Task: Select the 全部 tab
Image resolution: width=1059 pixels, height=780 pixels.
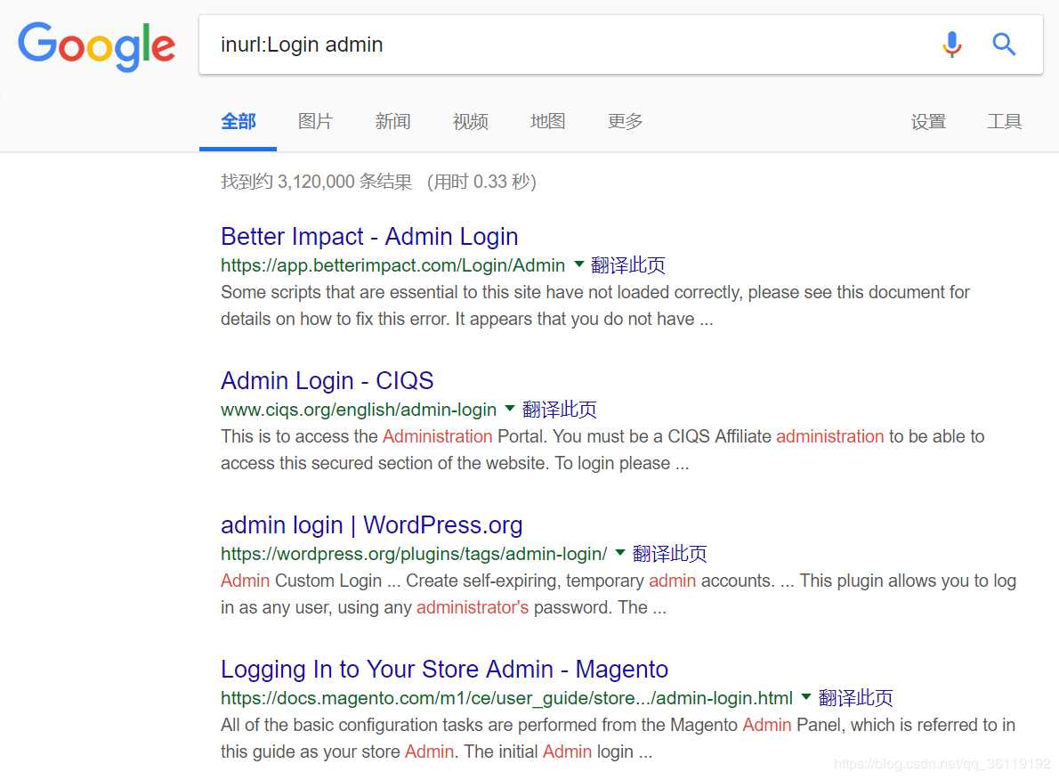Action: 238,122
